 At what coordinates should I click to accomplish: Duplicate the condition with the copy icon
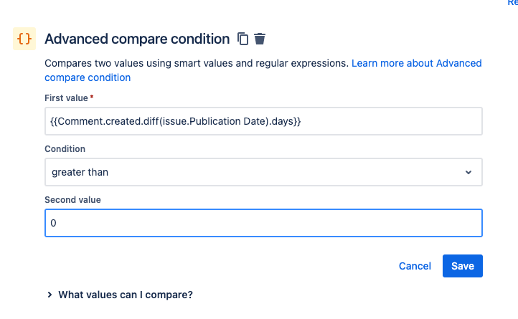(242, 39)
